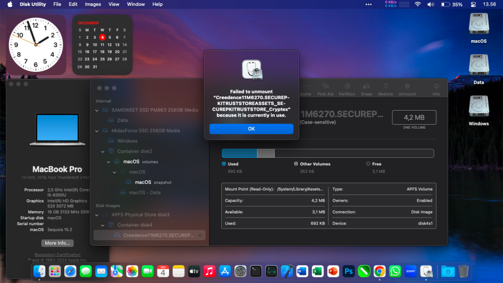Viewport: 503px width, 283px height.
Task: Open Google Chrome from the Dock
Action: [379, 271]
